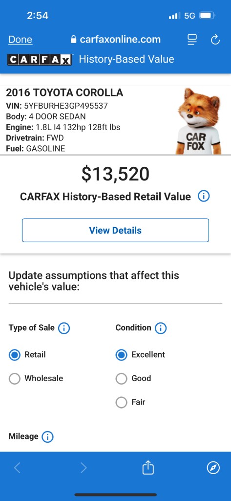Viewport: 231px width, 501px height.
Task: Tap the reload page icon
Action: coord(215,40)
